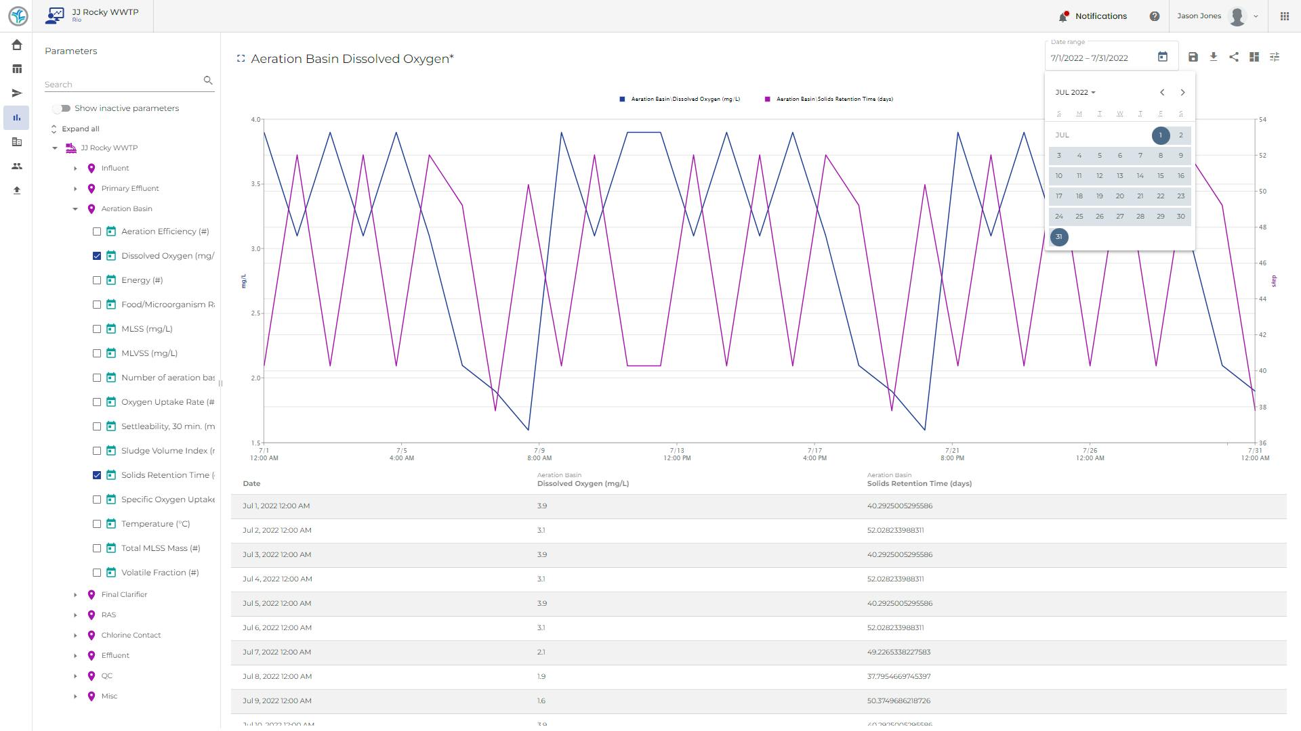Click the users sidebar icon
The image size is (1301, 731).
[17, 166]
